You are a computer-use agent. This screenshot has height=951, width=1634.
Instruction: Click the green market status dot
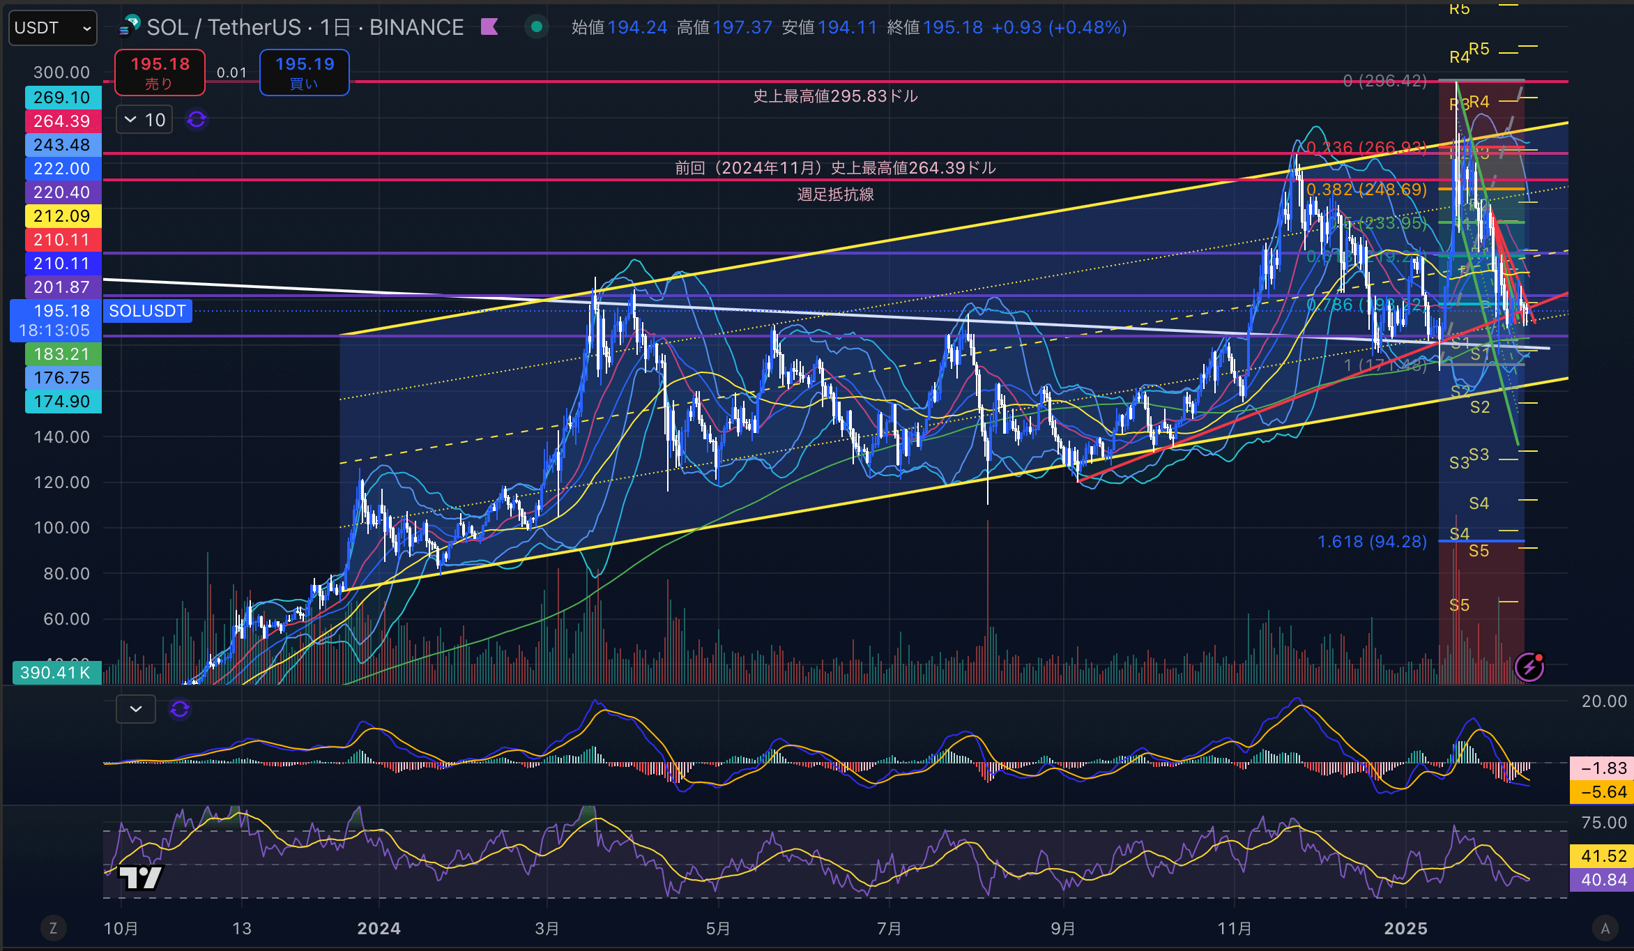[536, 27]
